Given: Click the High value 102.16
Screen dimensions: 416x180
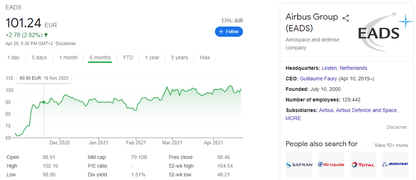Looking at the screenshot, I should tap(50, 166).
